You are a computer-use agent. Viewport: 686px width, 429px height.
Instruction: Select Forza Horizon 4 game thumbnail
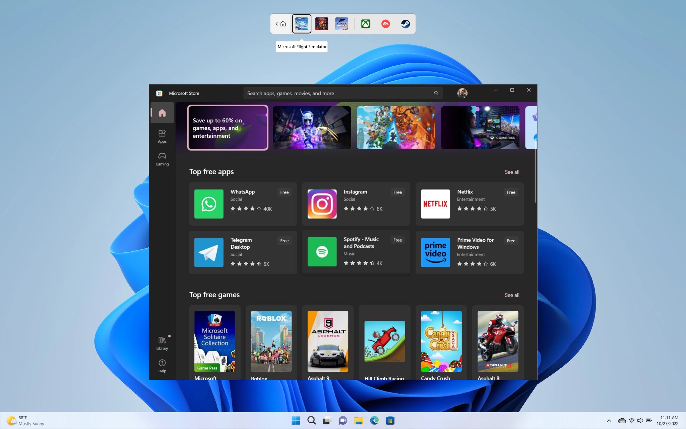[x=341, y=24]
